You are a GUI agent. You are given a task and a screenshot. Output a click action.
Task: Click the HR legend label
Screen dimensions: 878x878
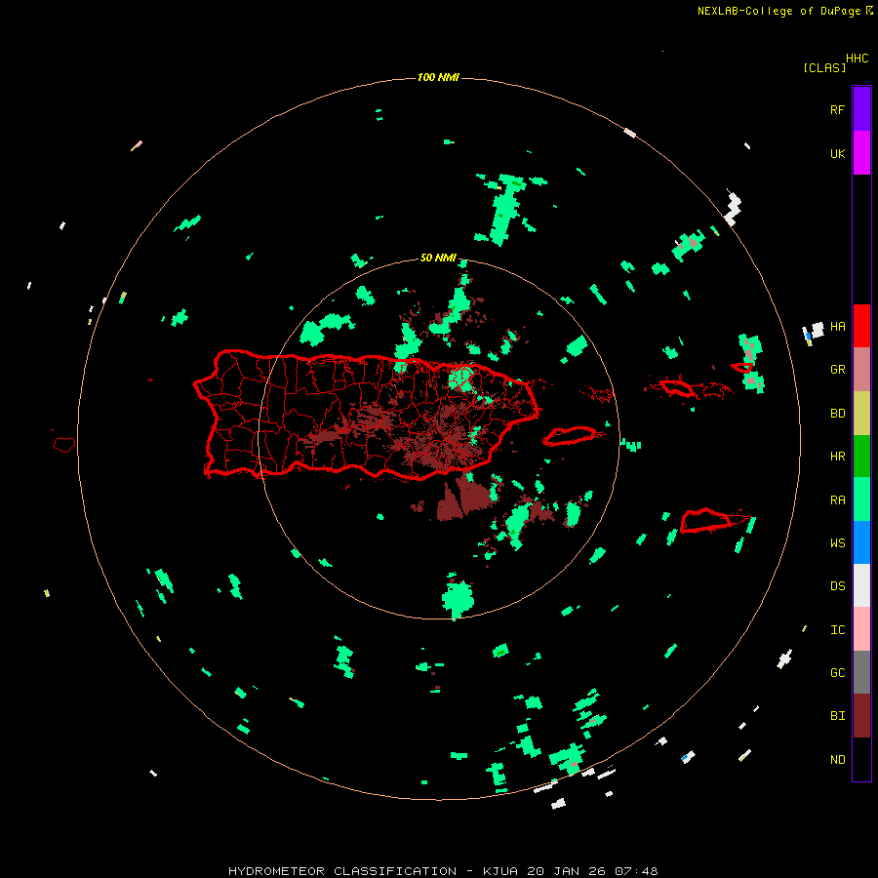[x=838, y=457]
